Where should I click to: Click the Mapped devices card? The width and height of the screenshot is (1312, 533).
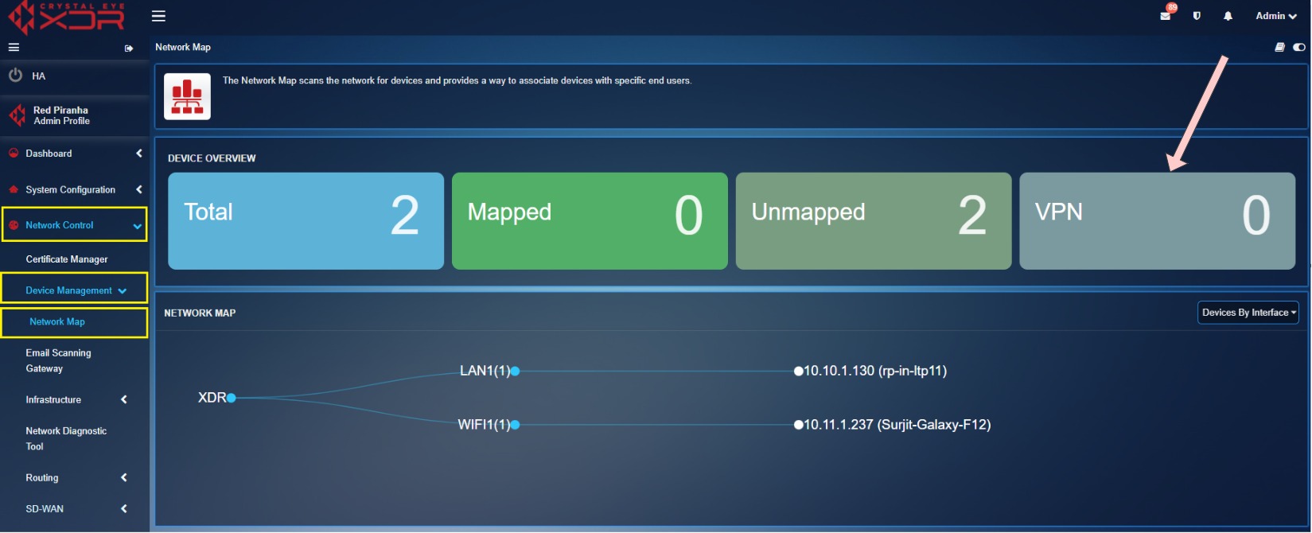pos(590,220)
